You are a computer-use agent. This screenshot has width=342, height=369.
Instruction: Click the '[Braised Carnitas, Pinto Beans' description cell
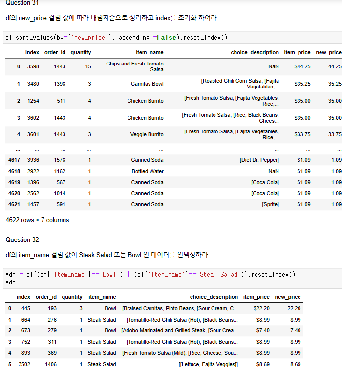click(x=180, y=309)
